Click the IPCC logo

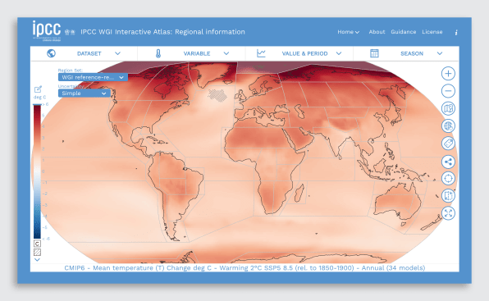[47, 31]
